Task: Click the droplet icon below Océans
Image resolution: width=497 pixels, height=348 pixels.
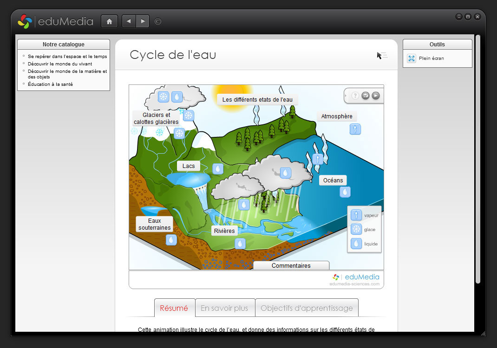Action: 345,192
